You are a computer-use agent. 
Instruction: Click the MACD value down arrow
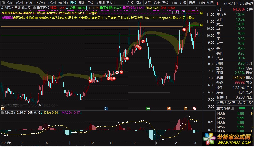coord(81,113)
